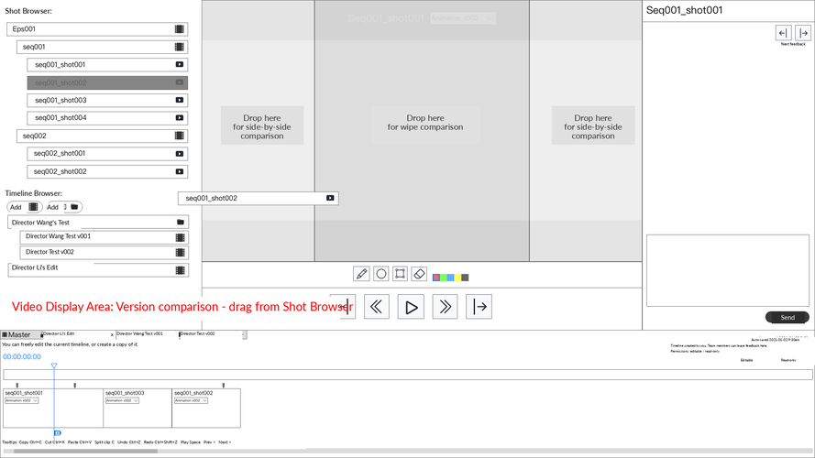Select the grayed seq001_shot002 row

pyautogui.click(x=107, y=82)
